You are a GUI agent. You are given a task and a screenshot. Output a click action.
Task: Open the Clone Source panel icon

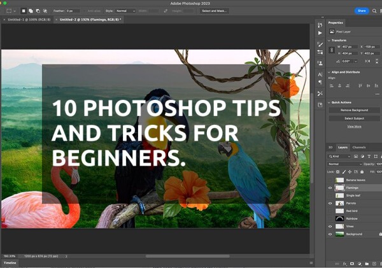pyautogui.click(x=320, y=63)
